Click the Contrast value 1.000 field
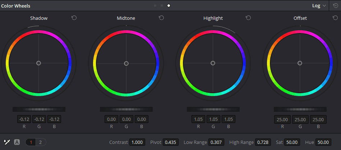The image size is (341, 150). pyautogui.click(x=137, y=142)
